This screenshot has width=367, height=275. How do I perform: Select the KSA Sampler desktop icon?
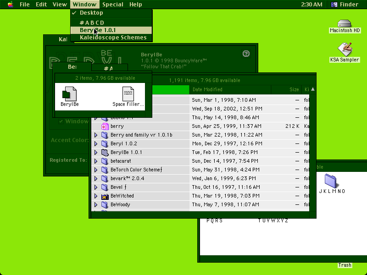tap(345, 49)
